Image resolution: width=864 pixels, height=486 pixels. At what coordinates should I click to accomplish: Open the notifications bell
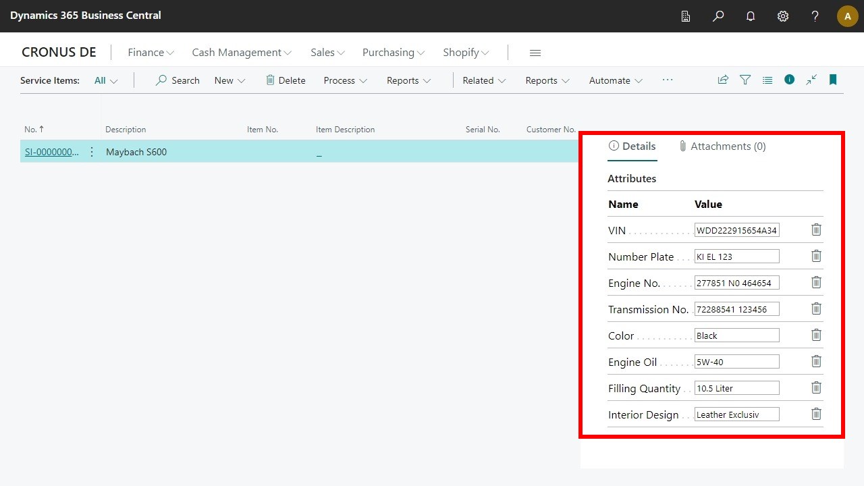[x=750, y=16]
